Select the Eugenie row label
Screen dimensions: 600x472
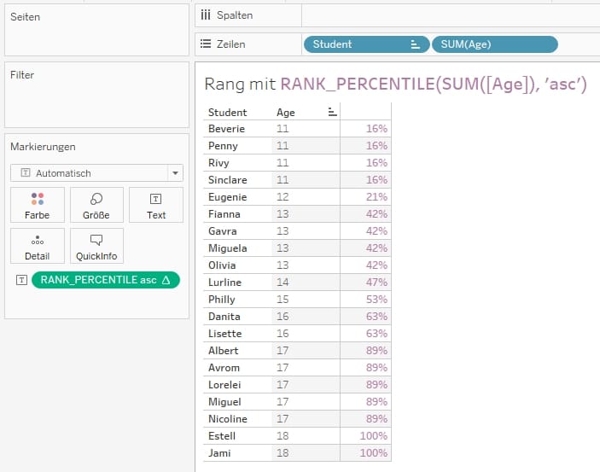pos(227,197)
